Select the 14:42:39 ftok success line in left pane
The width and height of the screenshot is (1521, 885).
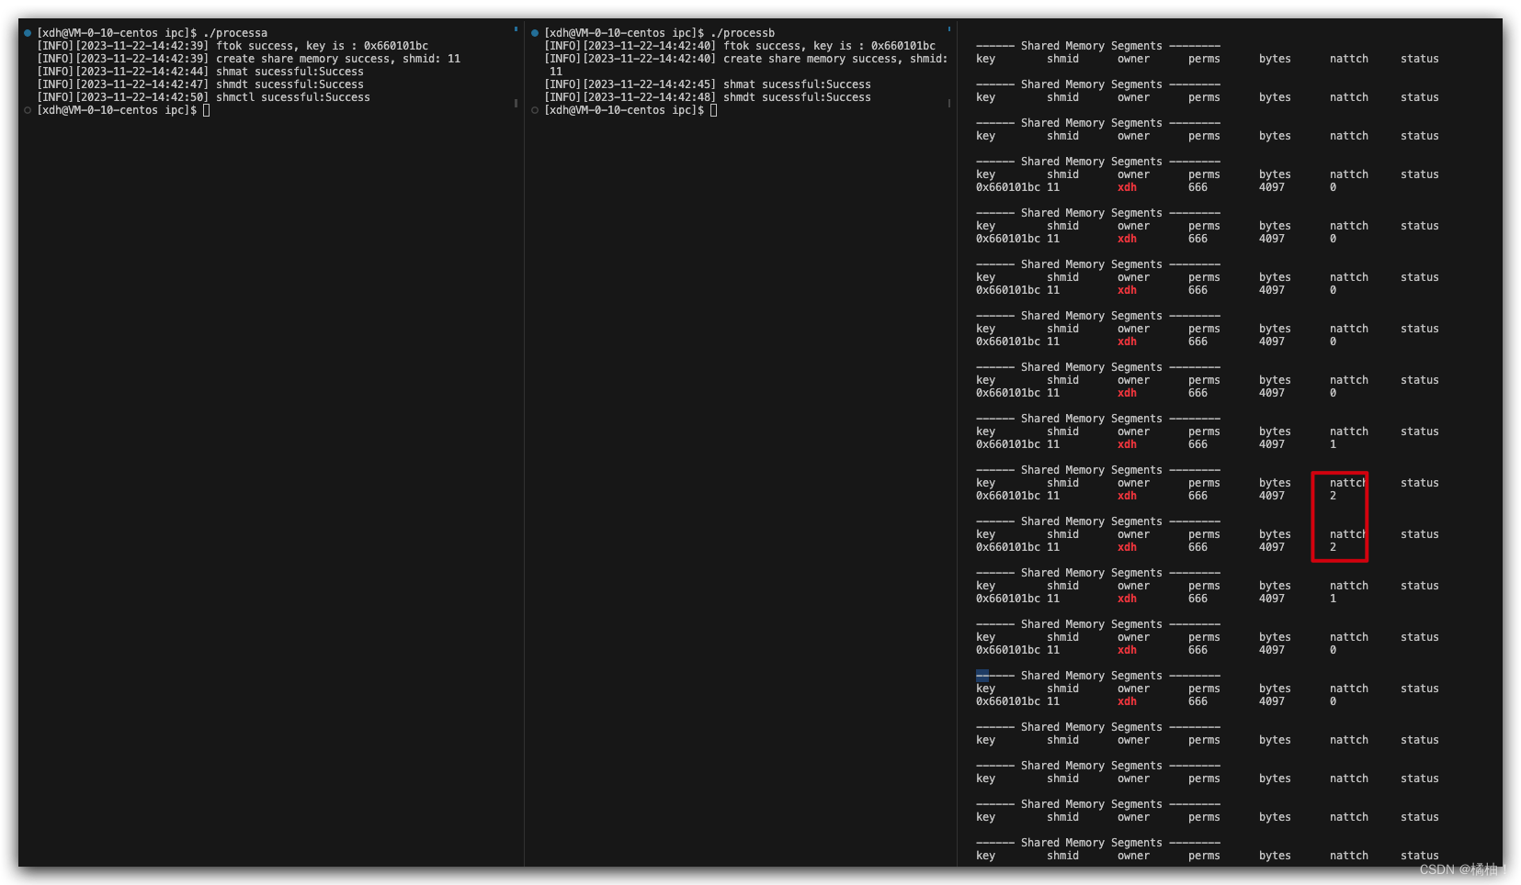pos(233,46)
